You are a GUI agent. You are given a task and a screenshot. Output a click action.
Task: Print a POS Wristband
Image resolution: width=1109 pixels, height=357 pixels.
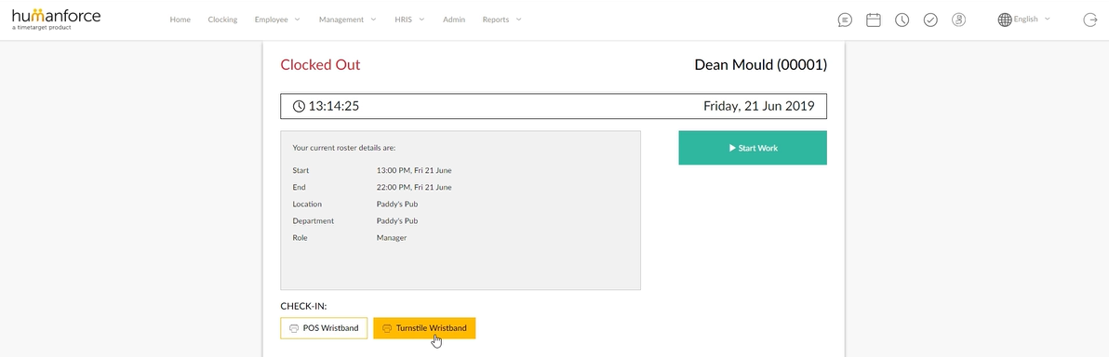(324, 328)
